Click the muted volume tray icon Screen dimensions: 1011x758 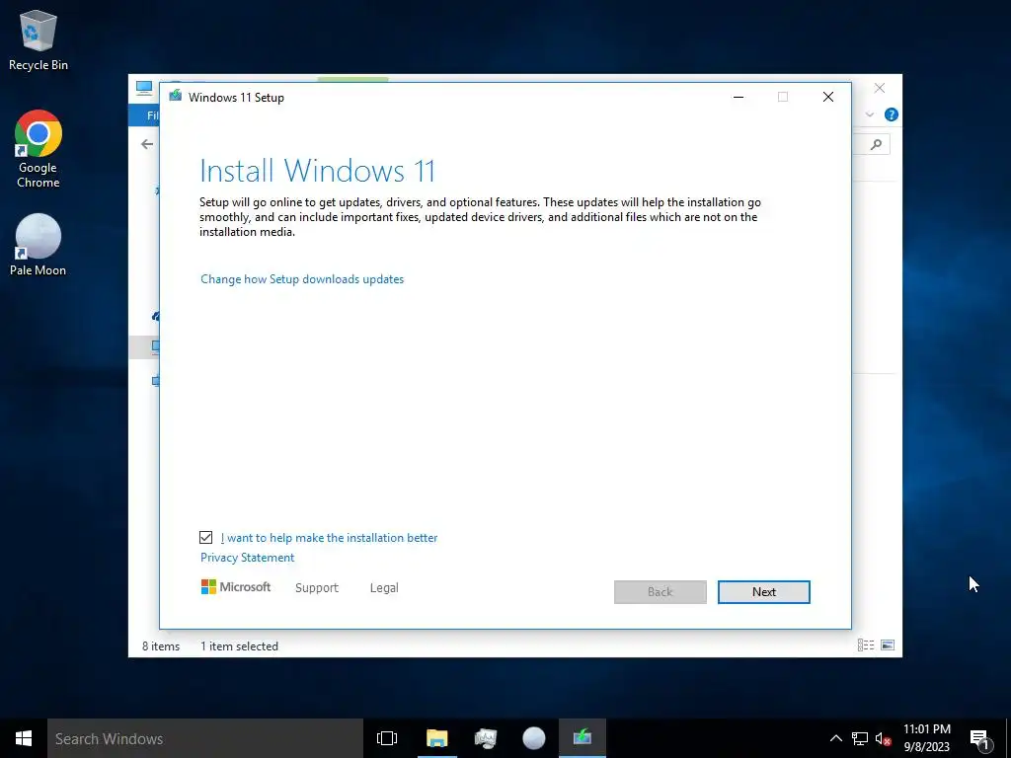tap(883, 738)
